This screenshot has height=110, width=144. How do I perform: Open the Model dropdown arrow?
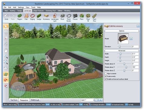click(131, 39)
